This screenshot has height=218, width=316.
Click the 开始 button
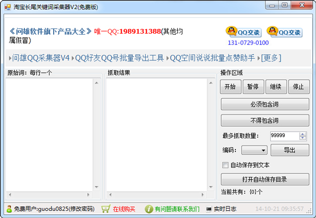click(x=230, y=87)
